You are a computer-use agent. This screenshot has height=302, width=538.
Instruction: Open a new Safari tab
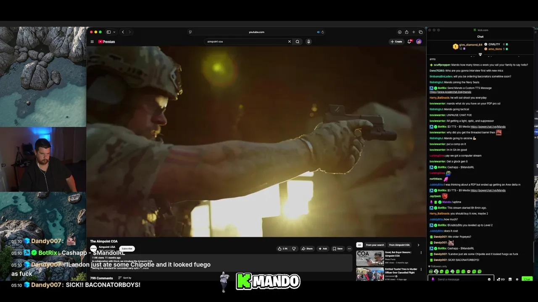point(414,32)
